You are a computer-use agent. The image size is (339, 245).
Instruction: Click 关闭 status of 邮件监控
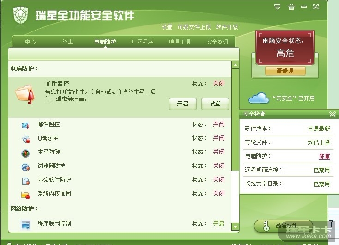pos(218,124)
